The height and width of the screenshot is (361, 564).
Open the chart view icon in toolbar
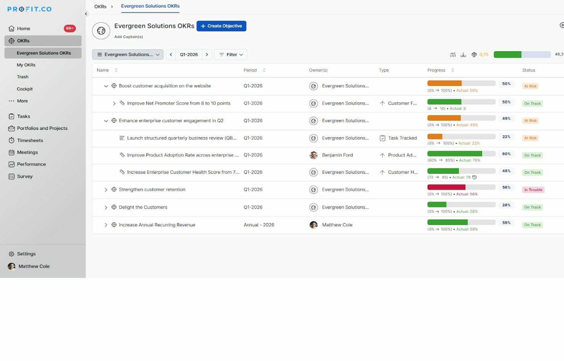453,55
